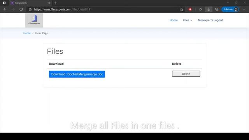Click the Delete button
The image size is (249, 140).
tap(186, 74)
